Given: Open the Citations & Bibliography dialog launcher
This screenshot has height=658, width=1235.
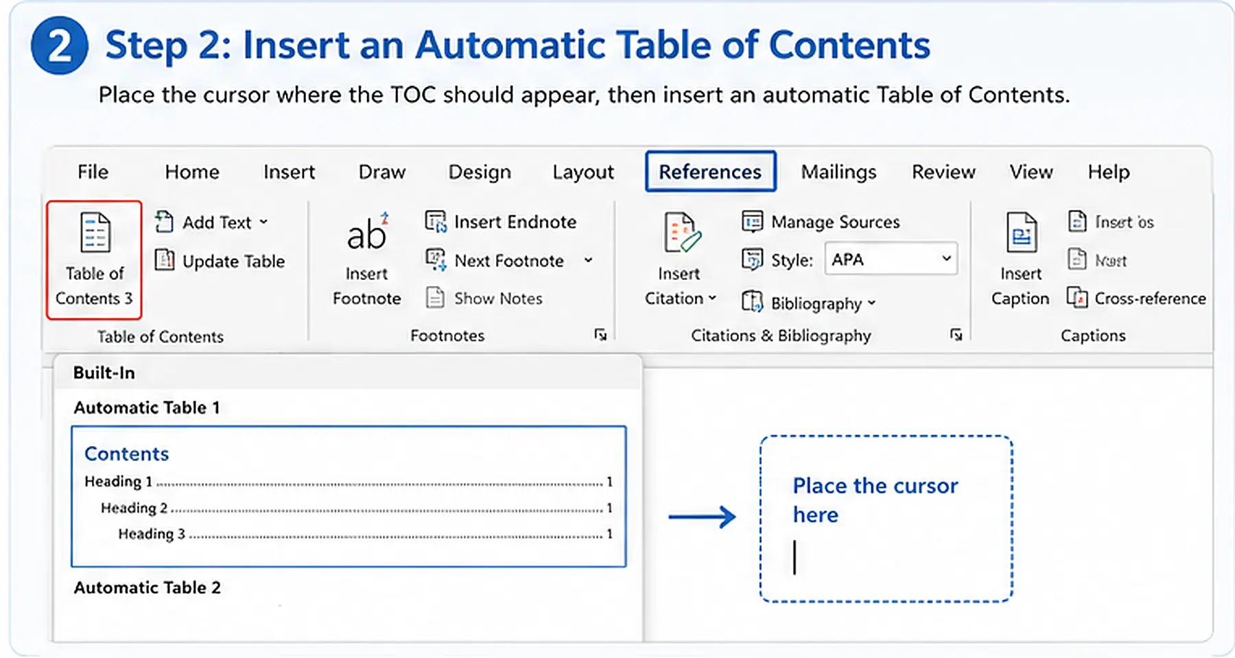Looking at the screenshot, I should (956, 334).
